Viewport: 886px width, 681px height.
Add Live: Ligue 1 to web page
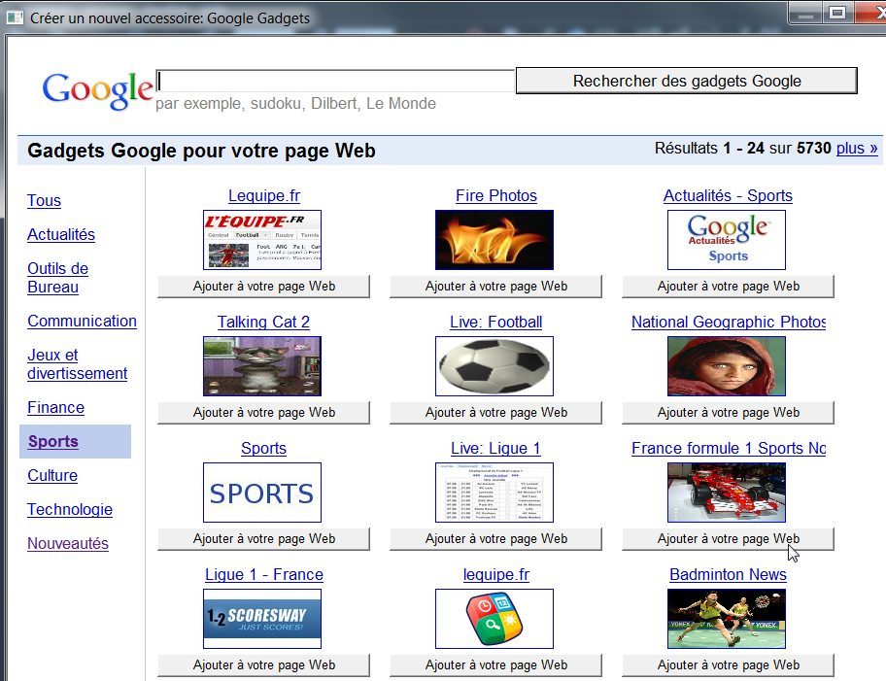click(x=496, y=538)
